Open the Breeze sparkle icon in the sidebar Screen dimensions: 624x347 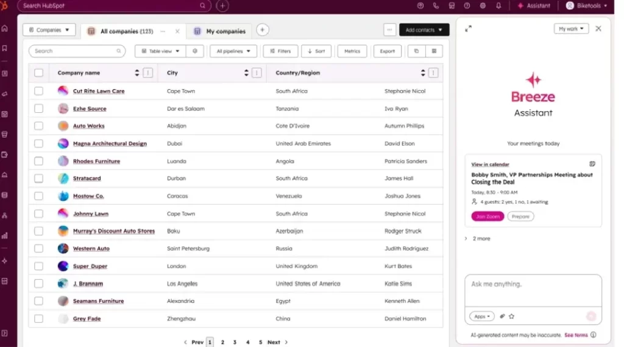tap(5, 261)
